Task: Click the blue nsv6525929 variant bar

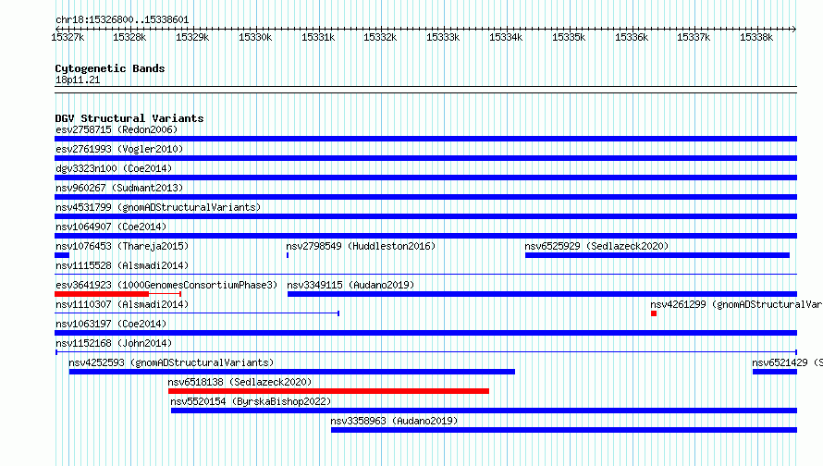Action: 657,255
